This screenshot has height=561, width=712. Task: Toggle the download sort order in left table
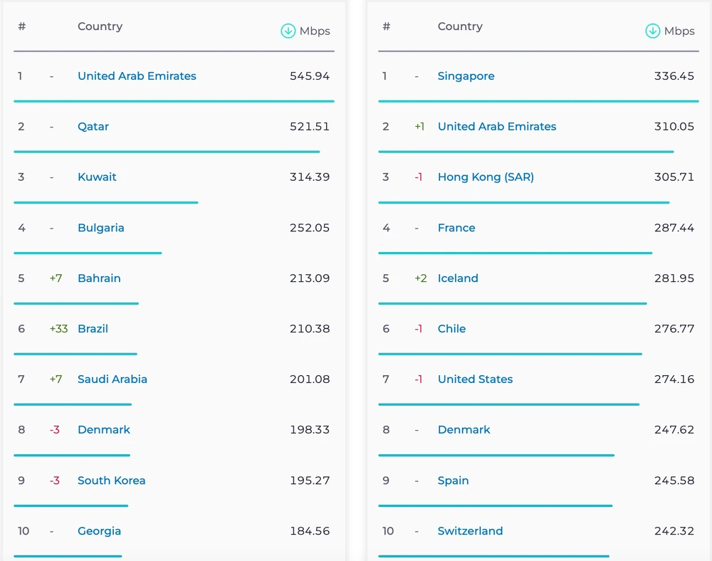pyautogui.click(x=288, y=31)
